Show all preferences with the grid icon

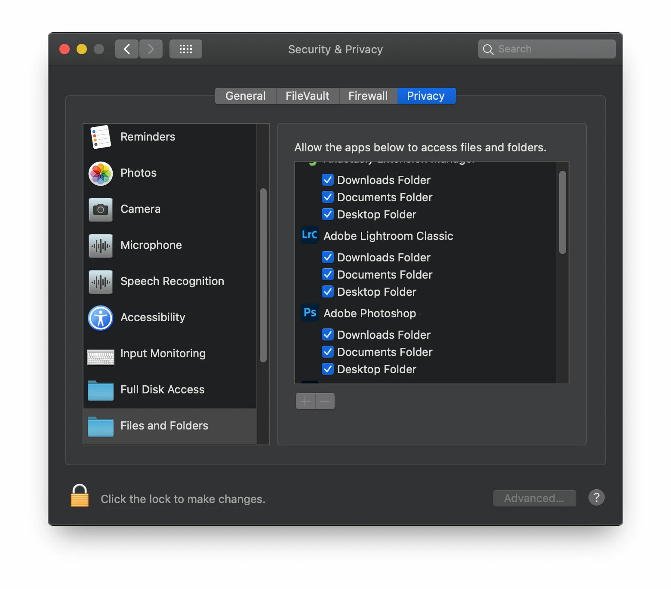[x=186, y=49]
